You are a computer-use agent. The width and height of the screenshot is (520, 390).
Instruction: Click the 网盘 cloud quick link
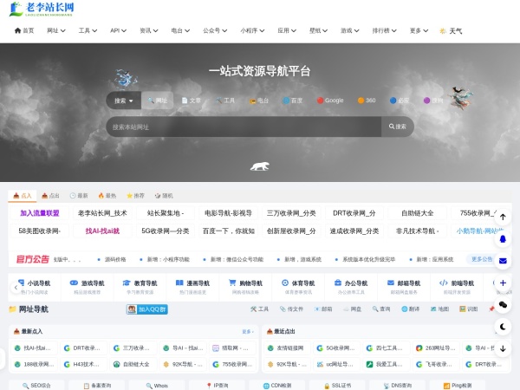[352, 309]
